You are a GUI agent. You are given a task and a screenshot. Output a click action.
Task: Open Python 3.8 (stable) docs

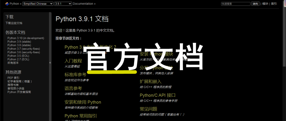pyautogui.click(x=19, y=45)
